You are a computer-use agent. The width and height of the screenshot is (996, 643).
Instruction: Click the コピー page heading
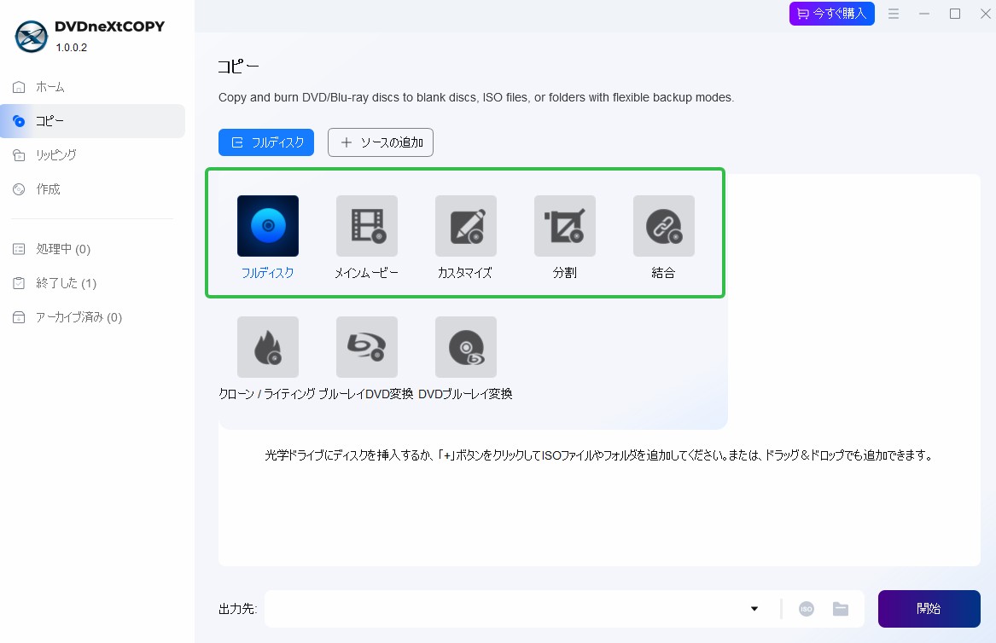(x=238, y=67)
